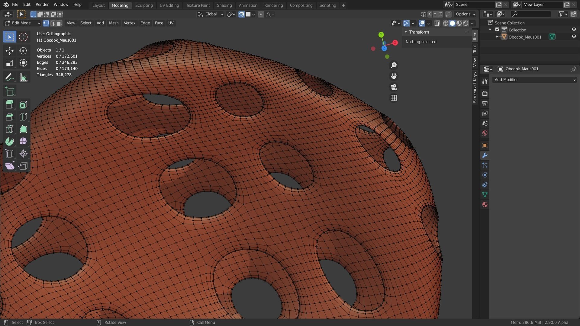The image size is (580, 326).
Task: Select the Select Box tool
Action: coord(10,37)
